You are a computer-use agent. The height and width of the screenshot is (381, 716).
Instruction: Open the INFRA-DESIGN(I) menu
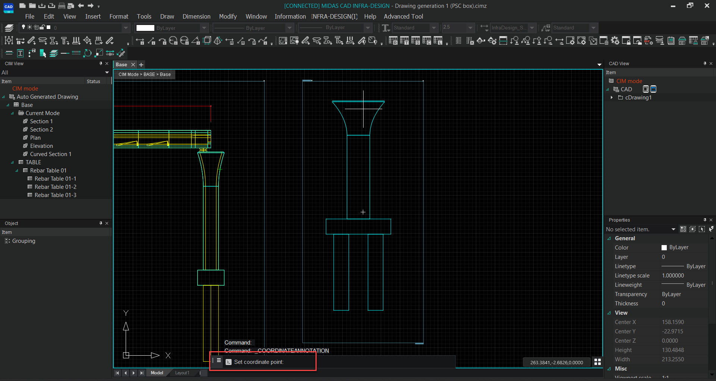tap(335, 16)
